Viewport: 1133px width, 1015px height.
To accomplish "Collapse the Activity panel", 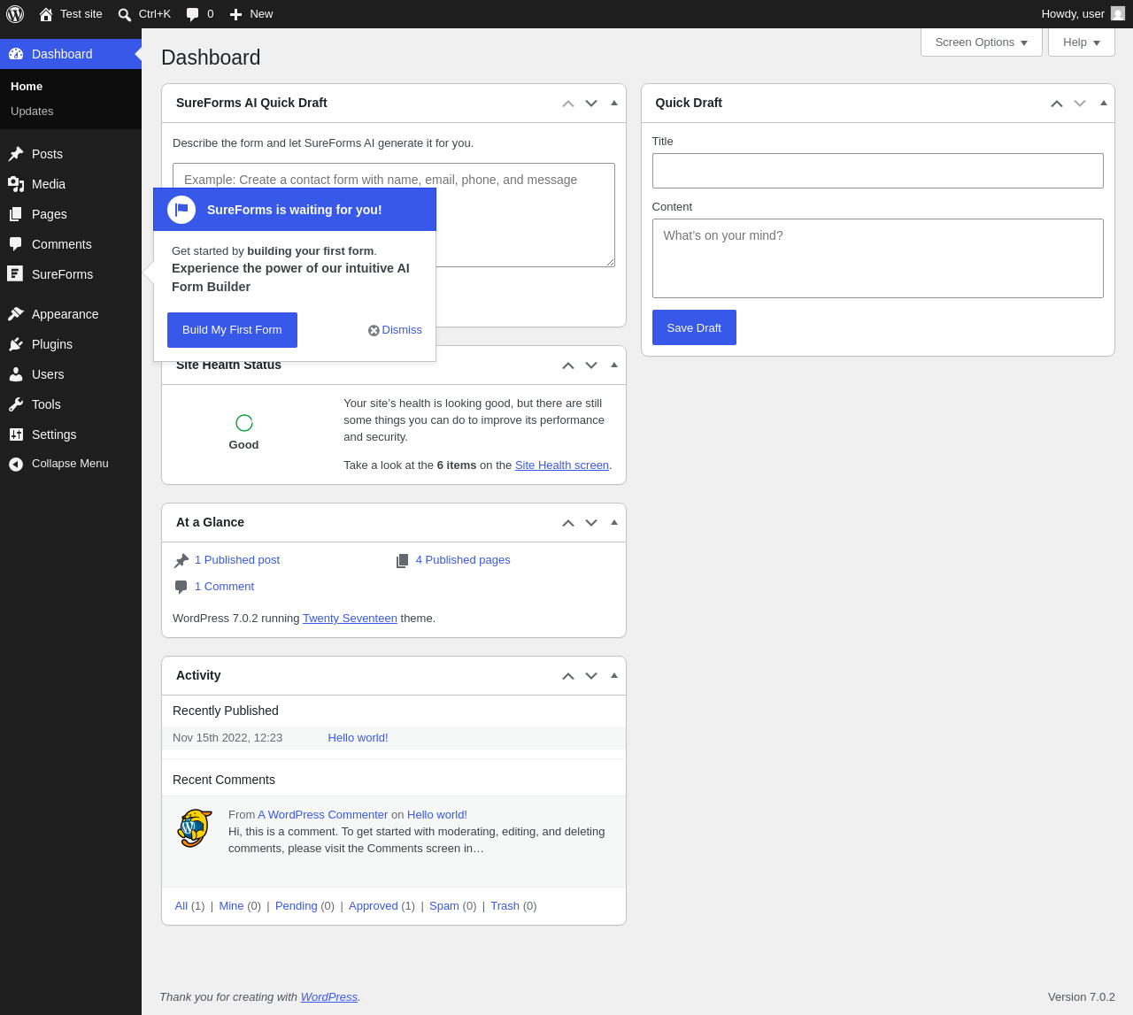I will click(614, 675).
